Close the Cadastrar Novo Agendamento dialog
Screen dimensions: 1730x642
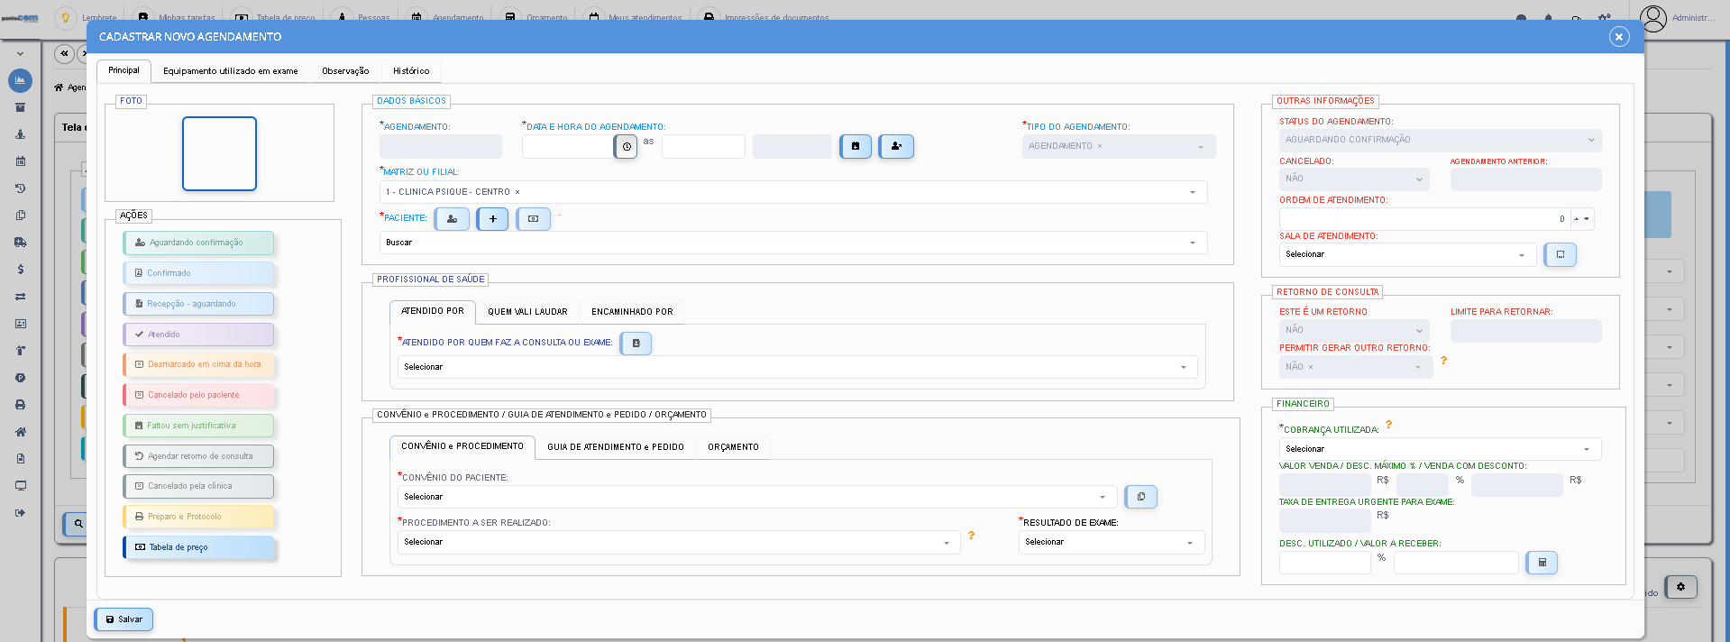[x=1619, y=37]
